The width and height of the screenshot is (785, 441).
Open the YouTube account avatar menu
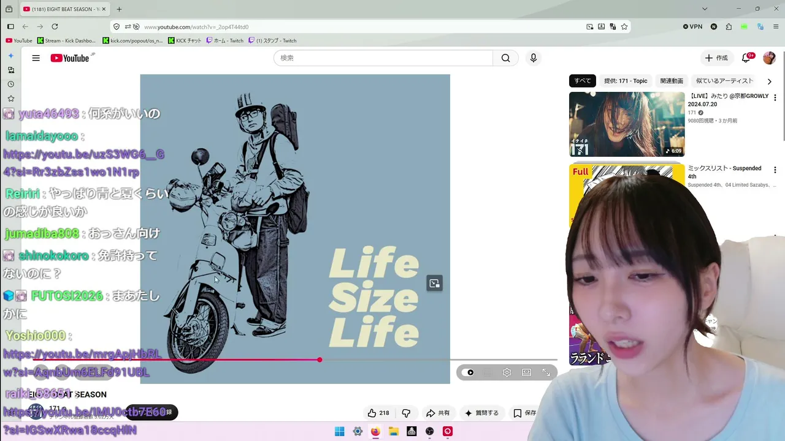pyautogui.click(x=769, y=58)
